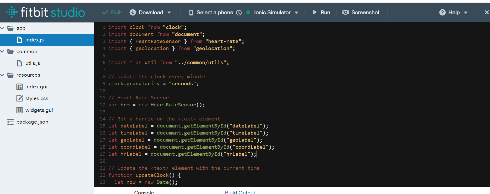Switch to the Console tab
This screenshot has height=194, width=490.
144,192
